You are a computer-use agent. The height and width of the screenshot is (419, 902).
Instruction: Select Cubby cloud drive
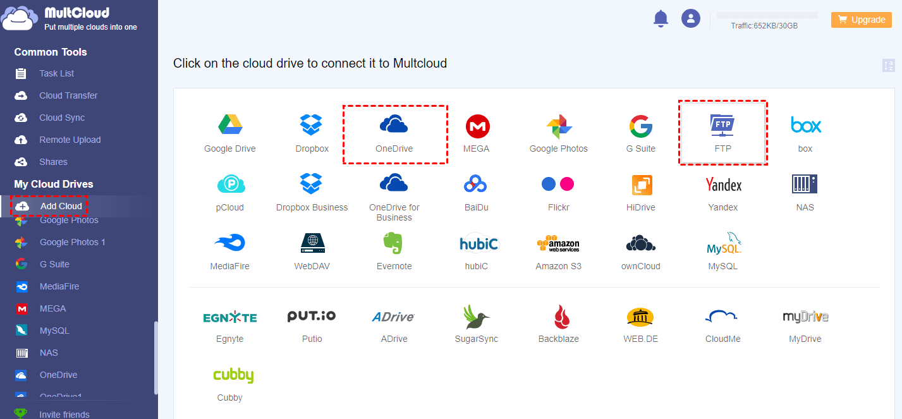click(233, 375)
